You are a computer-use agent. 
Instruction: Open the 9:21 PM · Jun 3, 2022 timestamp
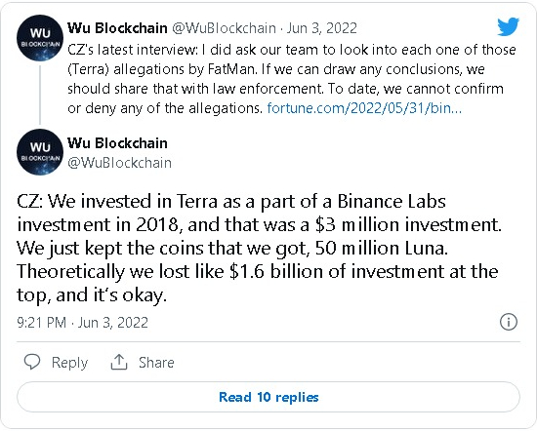[x=83, y=323]
